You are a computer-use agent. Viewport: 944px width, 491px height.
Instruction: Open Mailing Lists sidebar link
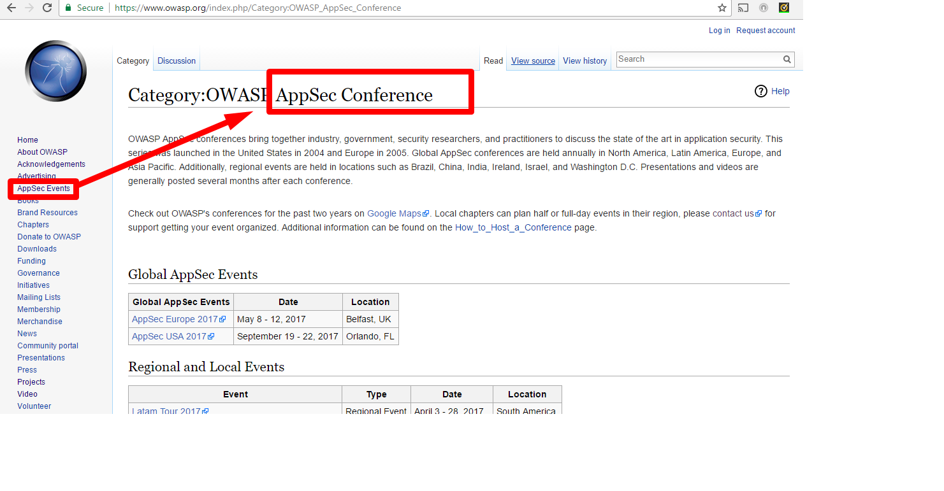tap(39, 297)
